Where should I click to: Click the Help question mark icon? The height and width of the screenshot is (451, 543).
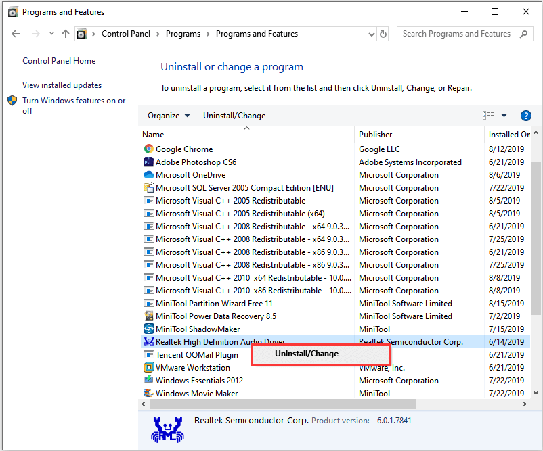coord(525,116)
